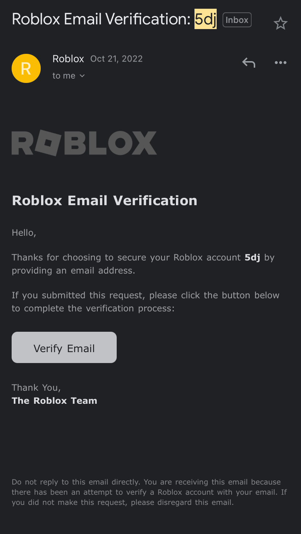The width and height of the screenshot is (301, 534).
Task: Click the highlighted 5dj in the subject
Action: pos(205,19)
